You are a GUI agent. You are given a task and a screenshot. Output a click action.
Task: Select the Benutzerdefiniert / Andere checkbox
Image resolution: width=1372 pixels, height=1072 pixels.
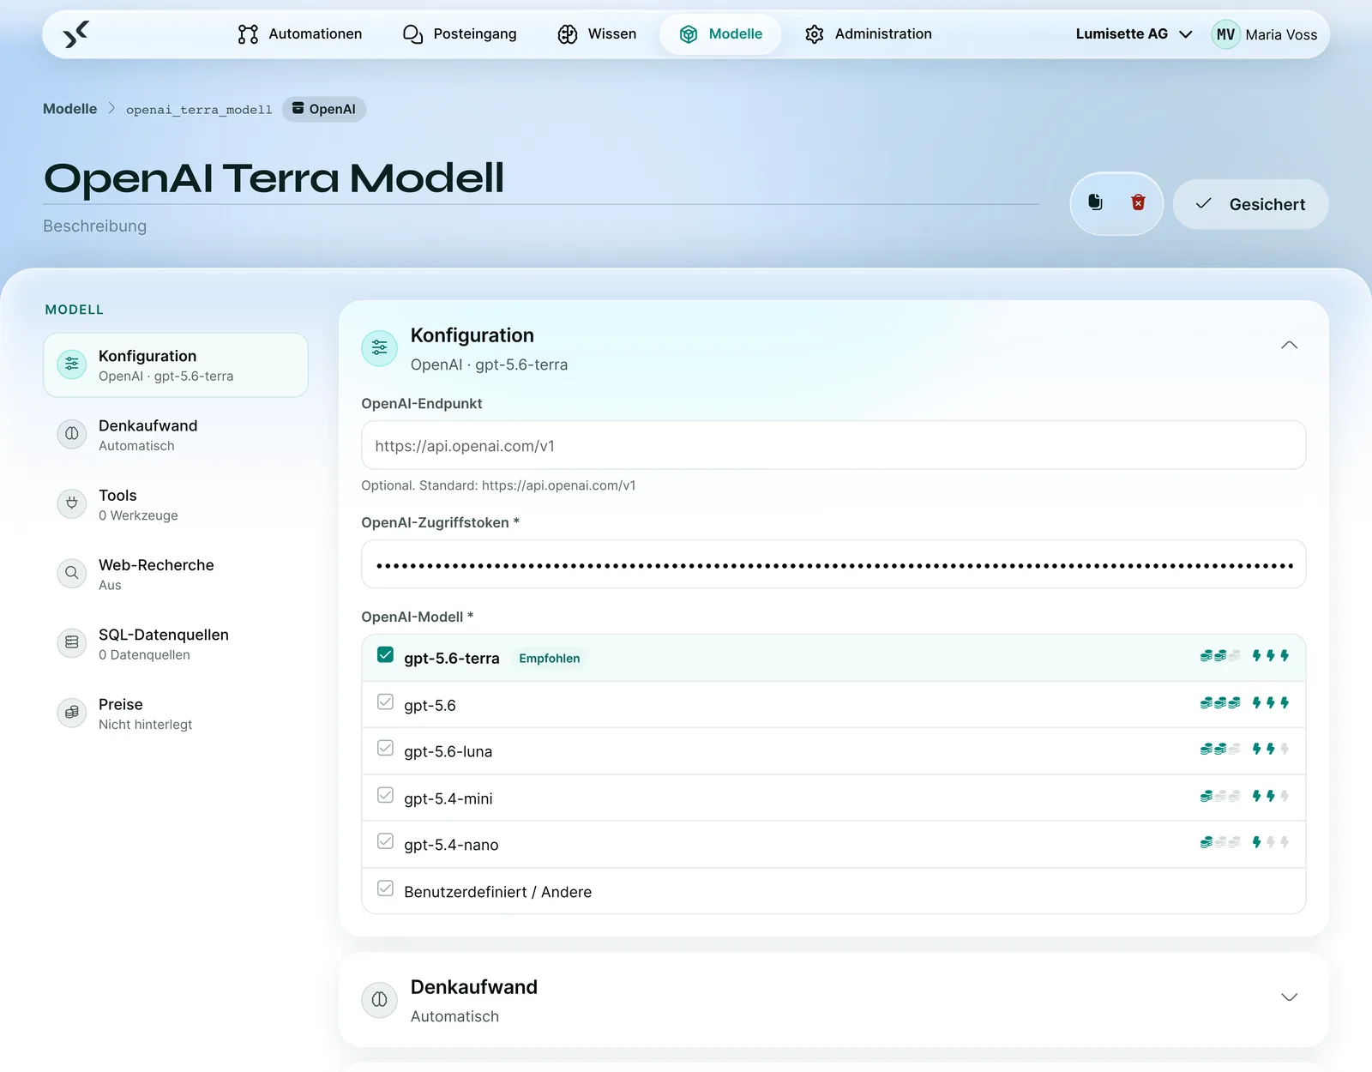(386, 889)
